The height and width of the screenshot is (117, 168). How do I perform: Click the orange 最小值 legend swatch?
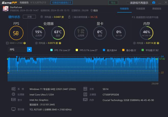[x=123, y=50]
